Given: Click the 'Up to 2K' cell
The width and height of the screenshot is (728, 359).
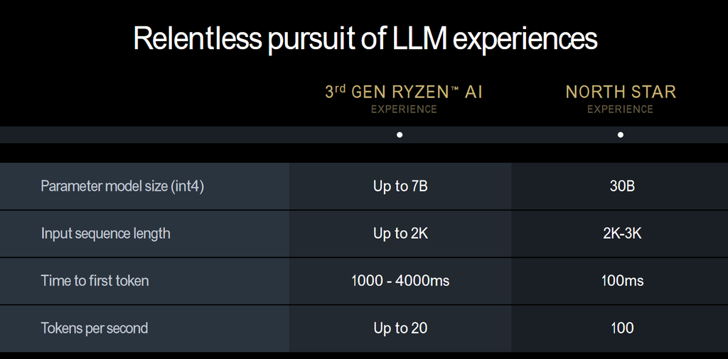Looking at the screenshot, I should point(400,234).
